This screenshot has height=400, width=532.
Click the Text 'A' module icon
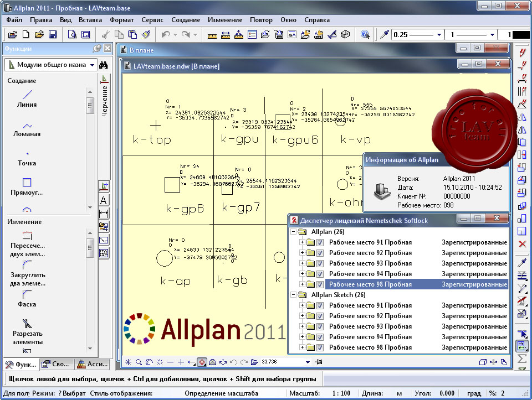[x=104, y=200]
